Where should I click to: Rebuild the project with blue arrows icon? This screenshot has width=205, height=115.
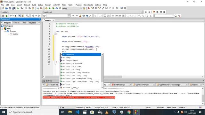57,8
